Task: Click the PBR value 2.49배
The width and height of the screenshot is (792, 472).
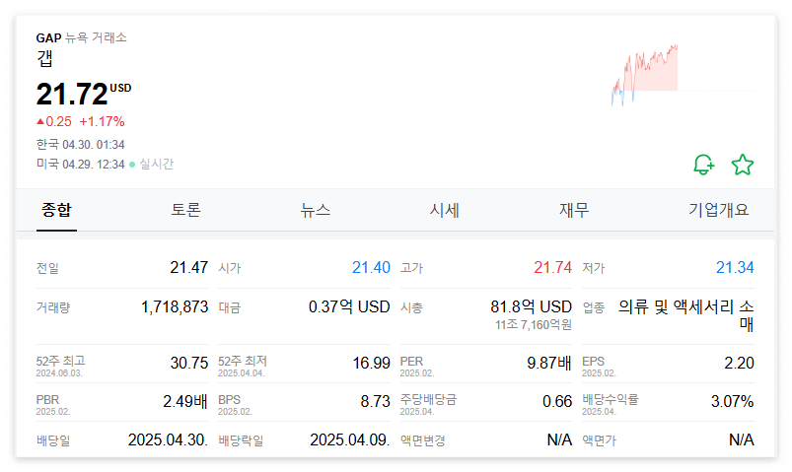Action: pyautogui.click(x=185, y=401)
